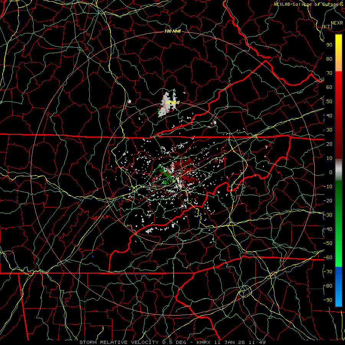The width and height of the screenshot is (345, 345).
Task: Click the 0 value on the velocity scale
Action: pos(331,172)
